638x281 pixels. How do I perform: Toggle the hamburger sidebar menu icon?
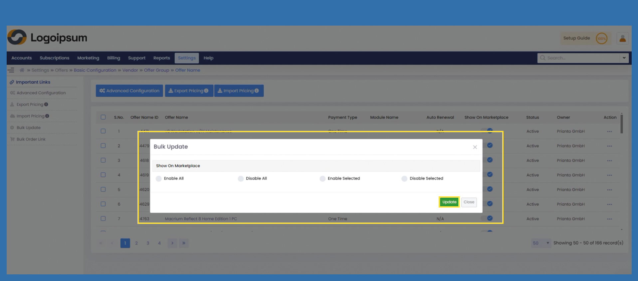(x=11, y=70)
